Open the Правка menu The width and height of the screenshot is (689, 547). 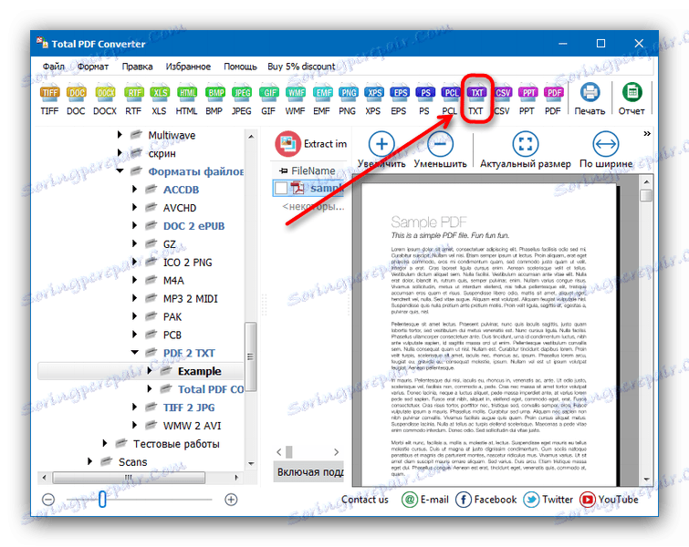(x=137, y=67)
